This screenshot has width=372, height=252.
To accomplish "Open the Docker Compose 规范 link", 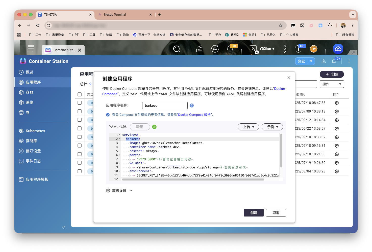I will 194,115.
